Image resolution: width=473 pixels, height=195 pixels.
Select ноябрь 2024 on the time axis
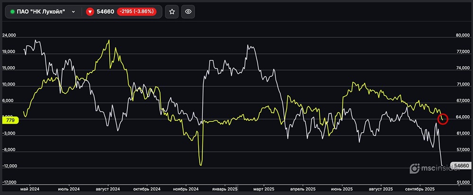pyautogui.click(x=185, y=188)
